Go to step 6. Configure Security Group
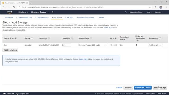This screenshot has height=95, width=169. coord(86,17)
